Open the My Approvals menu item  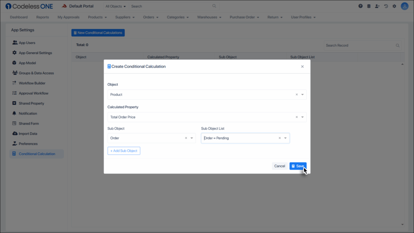tap(68, 17)
